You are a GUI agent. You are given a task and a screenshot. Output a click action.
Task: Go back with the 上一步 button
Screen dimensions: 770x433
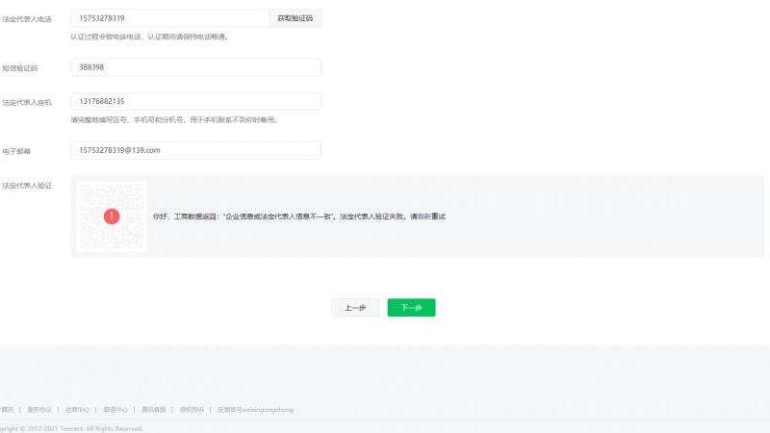click(355, 308)
